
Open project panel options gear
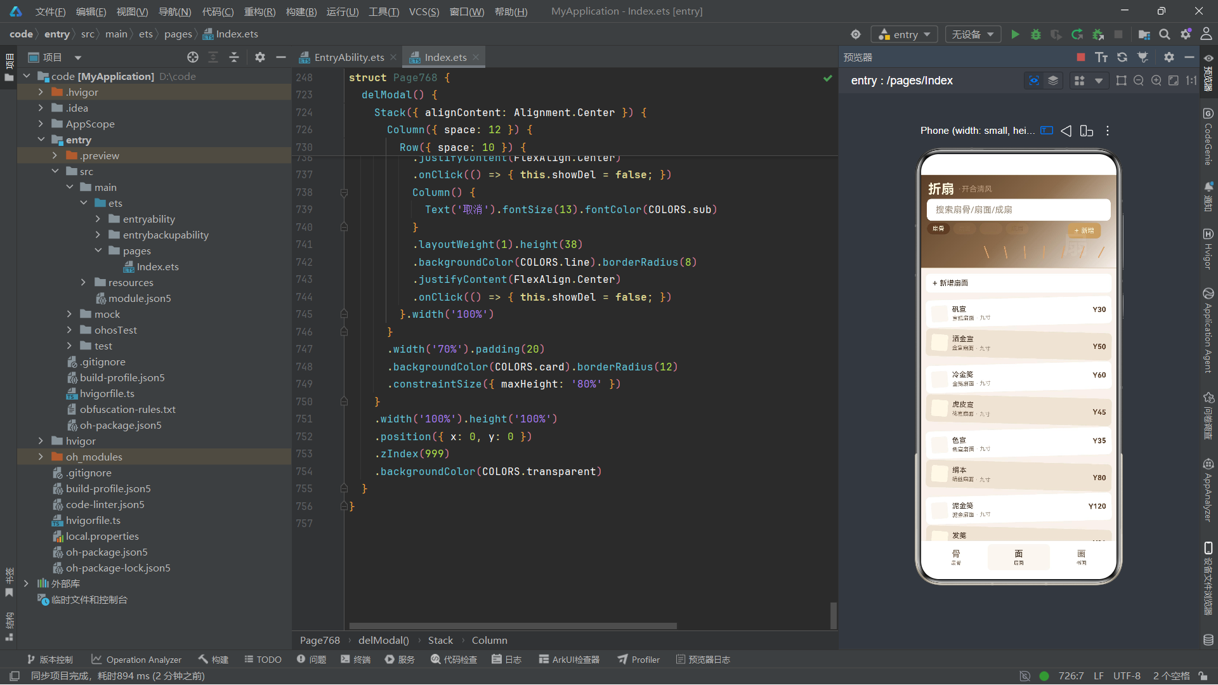pos(260,57)
